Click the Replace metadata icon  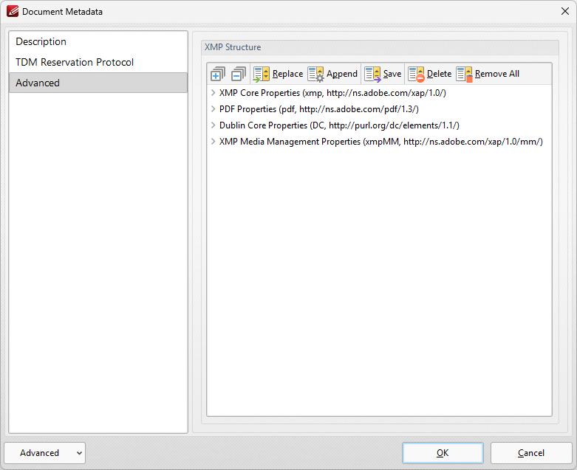pos(262,74)
